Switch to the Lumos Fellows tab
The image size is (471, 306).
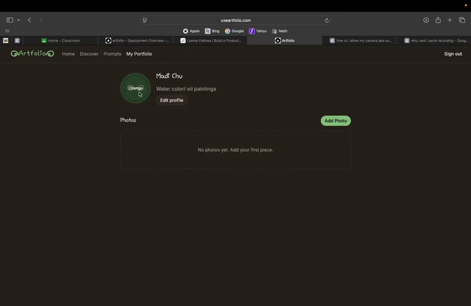click(210, 41)
